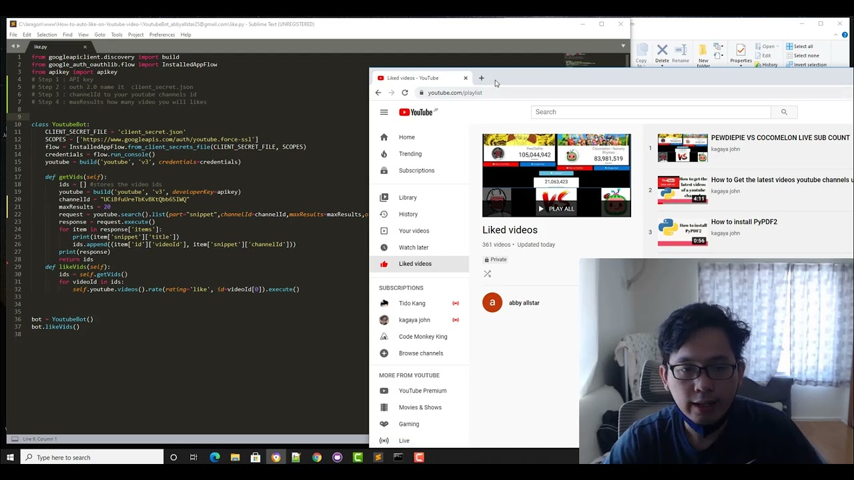Click Browse channels
This screenshot has height=480, width=854.
[420, 353]
